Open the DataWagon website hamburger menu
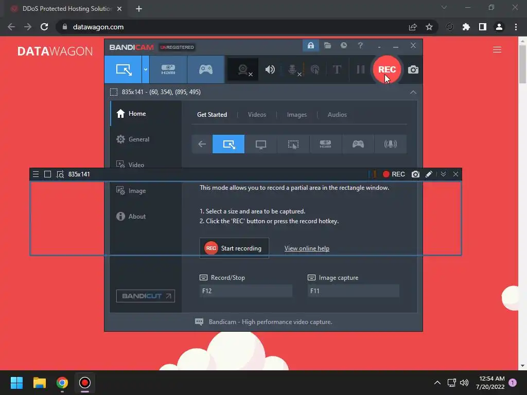This screenshot has width=527, height=395. 497,50
